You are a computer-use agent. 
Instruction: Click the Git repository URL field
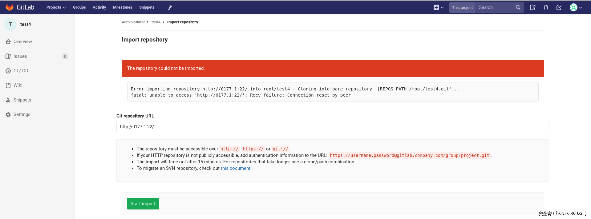pos(333,127)
